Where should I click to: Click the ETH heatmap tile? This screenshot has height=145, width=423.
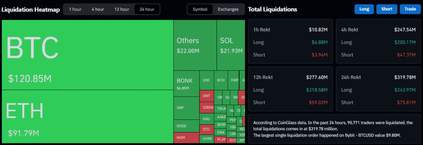click(87, 116)
